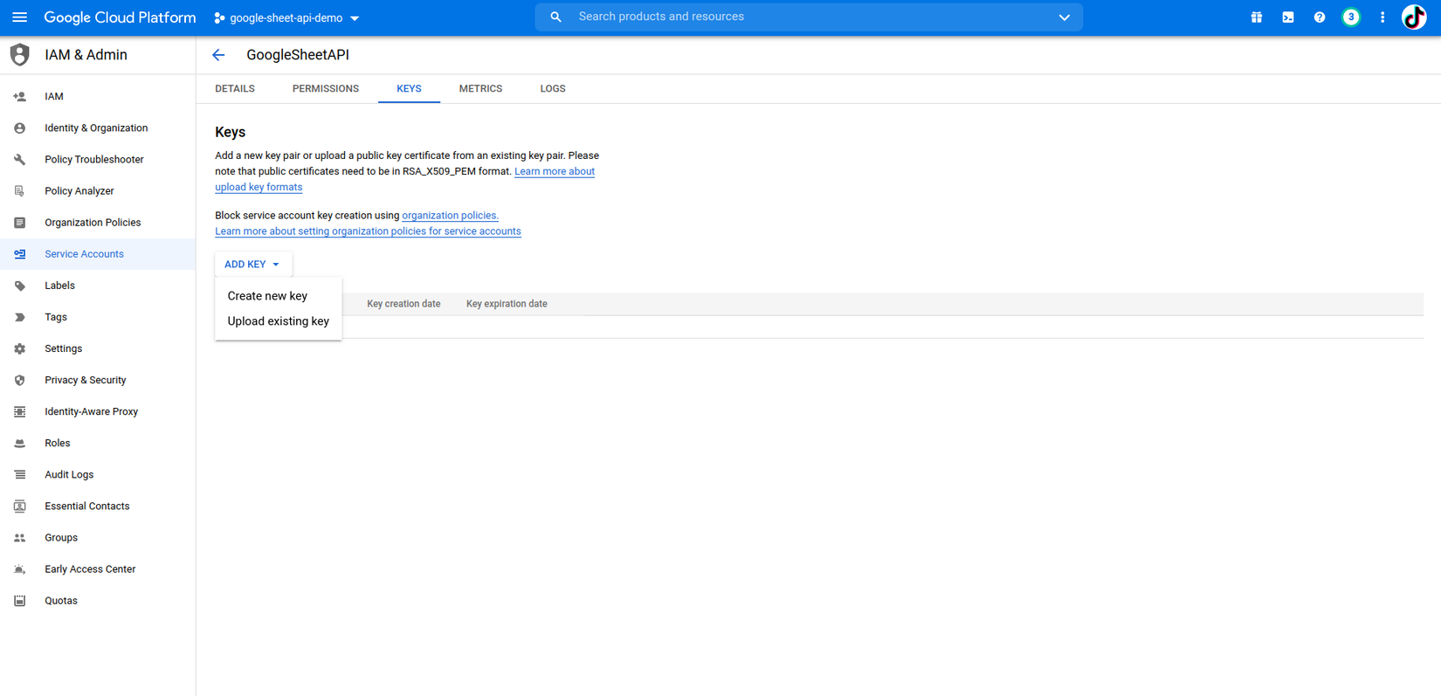Switch to the LOGS tab

[x=553, y=89]
